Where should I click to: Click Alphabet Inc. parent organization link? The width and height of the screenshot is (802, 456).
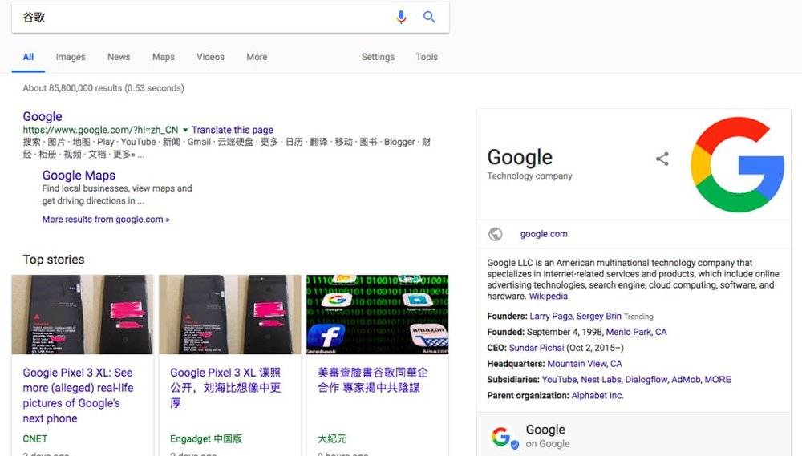[597, 395]
